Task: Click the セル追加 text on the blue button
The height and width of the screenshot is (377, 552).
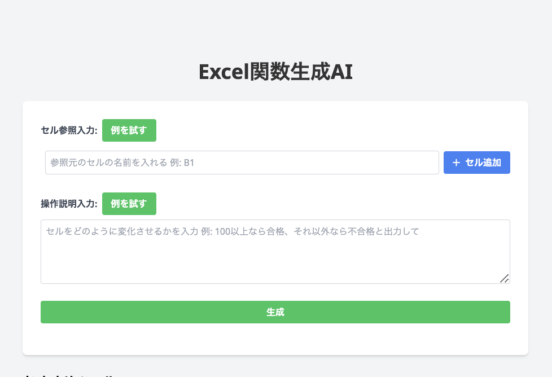Action: [483, 163]
